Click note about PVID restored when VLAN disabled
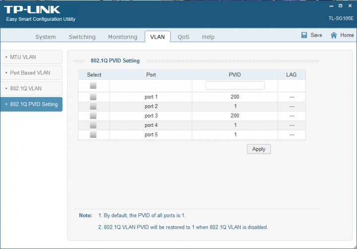The height and width of the screenshot is (249, 357). [x=183, y=227]
